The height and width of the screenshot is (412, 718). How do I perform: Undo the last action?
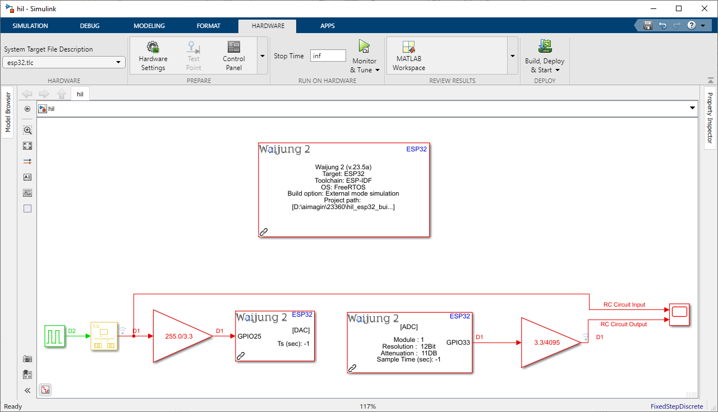[x=662, y=26]
